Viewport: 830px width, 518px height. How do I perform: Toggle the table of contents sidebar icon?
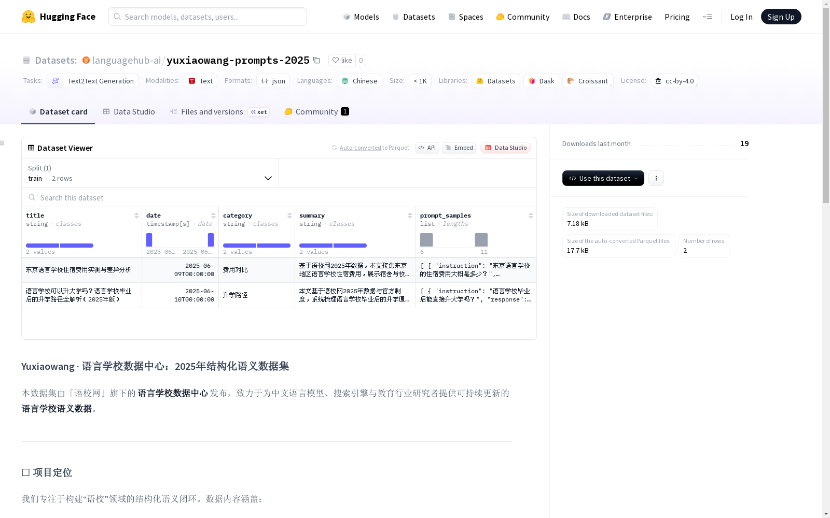[x=3, y=143]
